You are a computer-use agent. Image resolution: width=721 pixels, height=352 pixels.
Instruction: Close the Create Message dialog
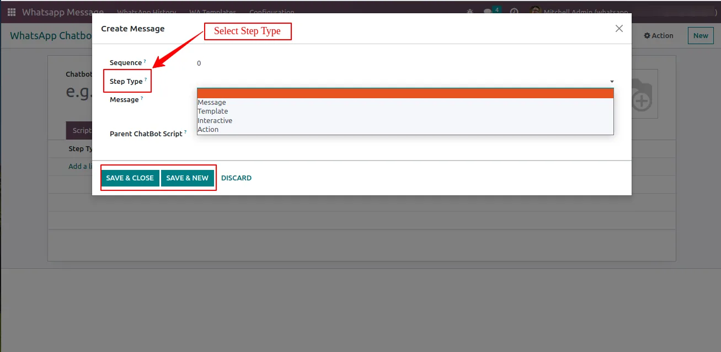[x=619, y=29]
